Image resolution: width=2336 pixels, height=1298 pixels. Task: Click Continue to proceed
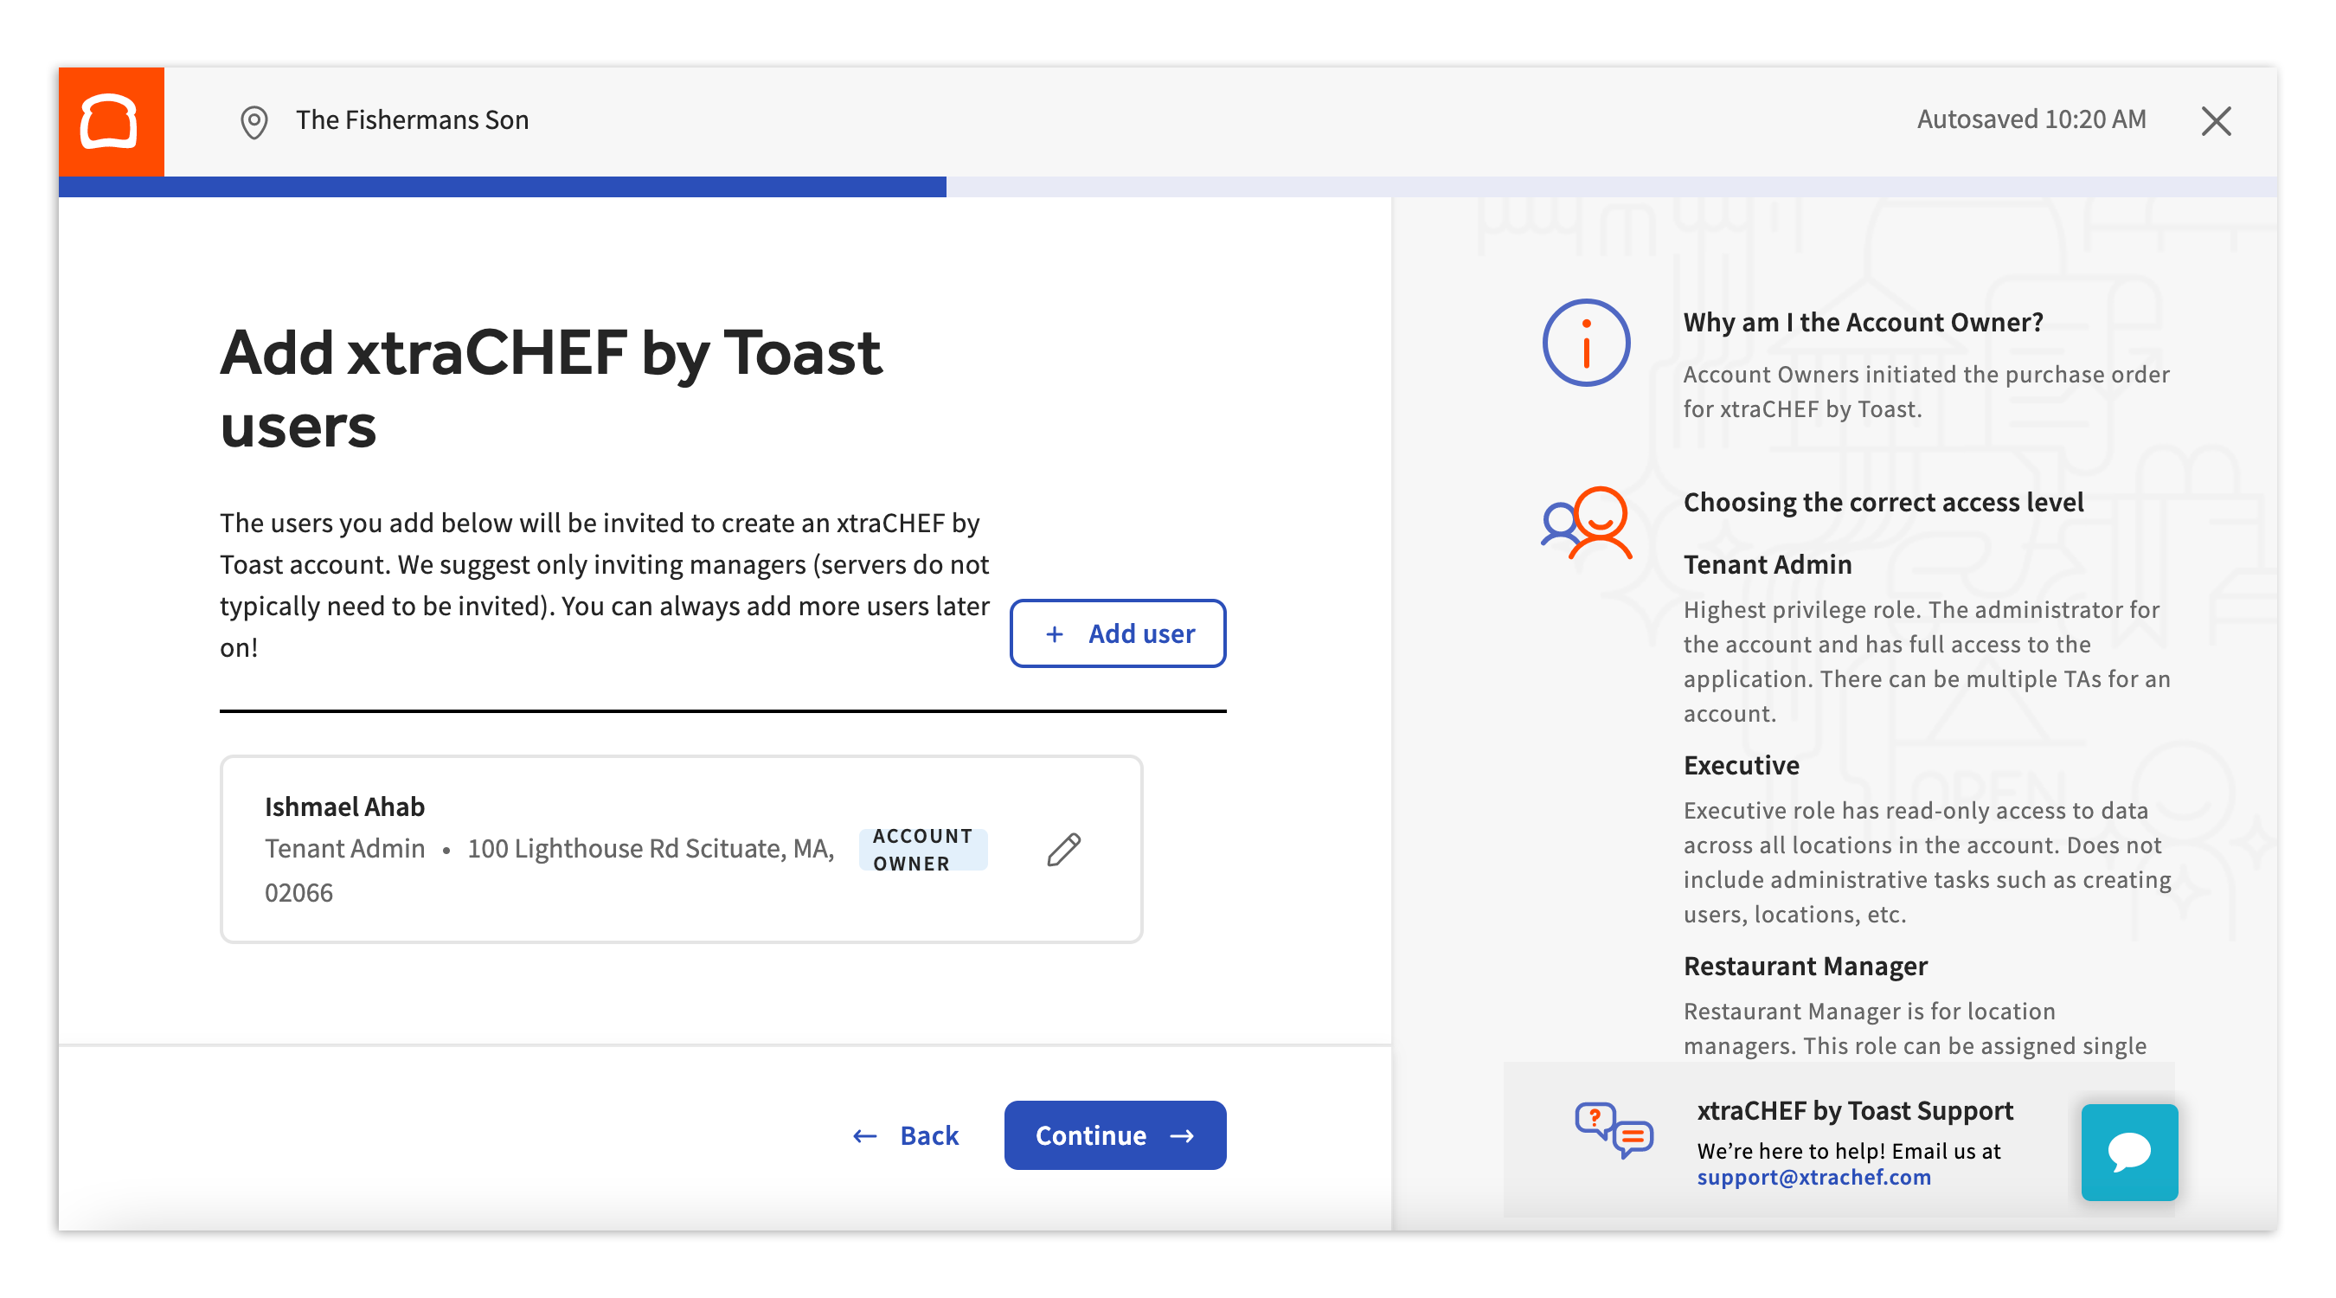(1114, 1134)
